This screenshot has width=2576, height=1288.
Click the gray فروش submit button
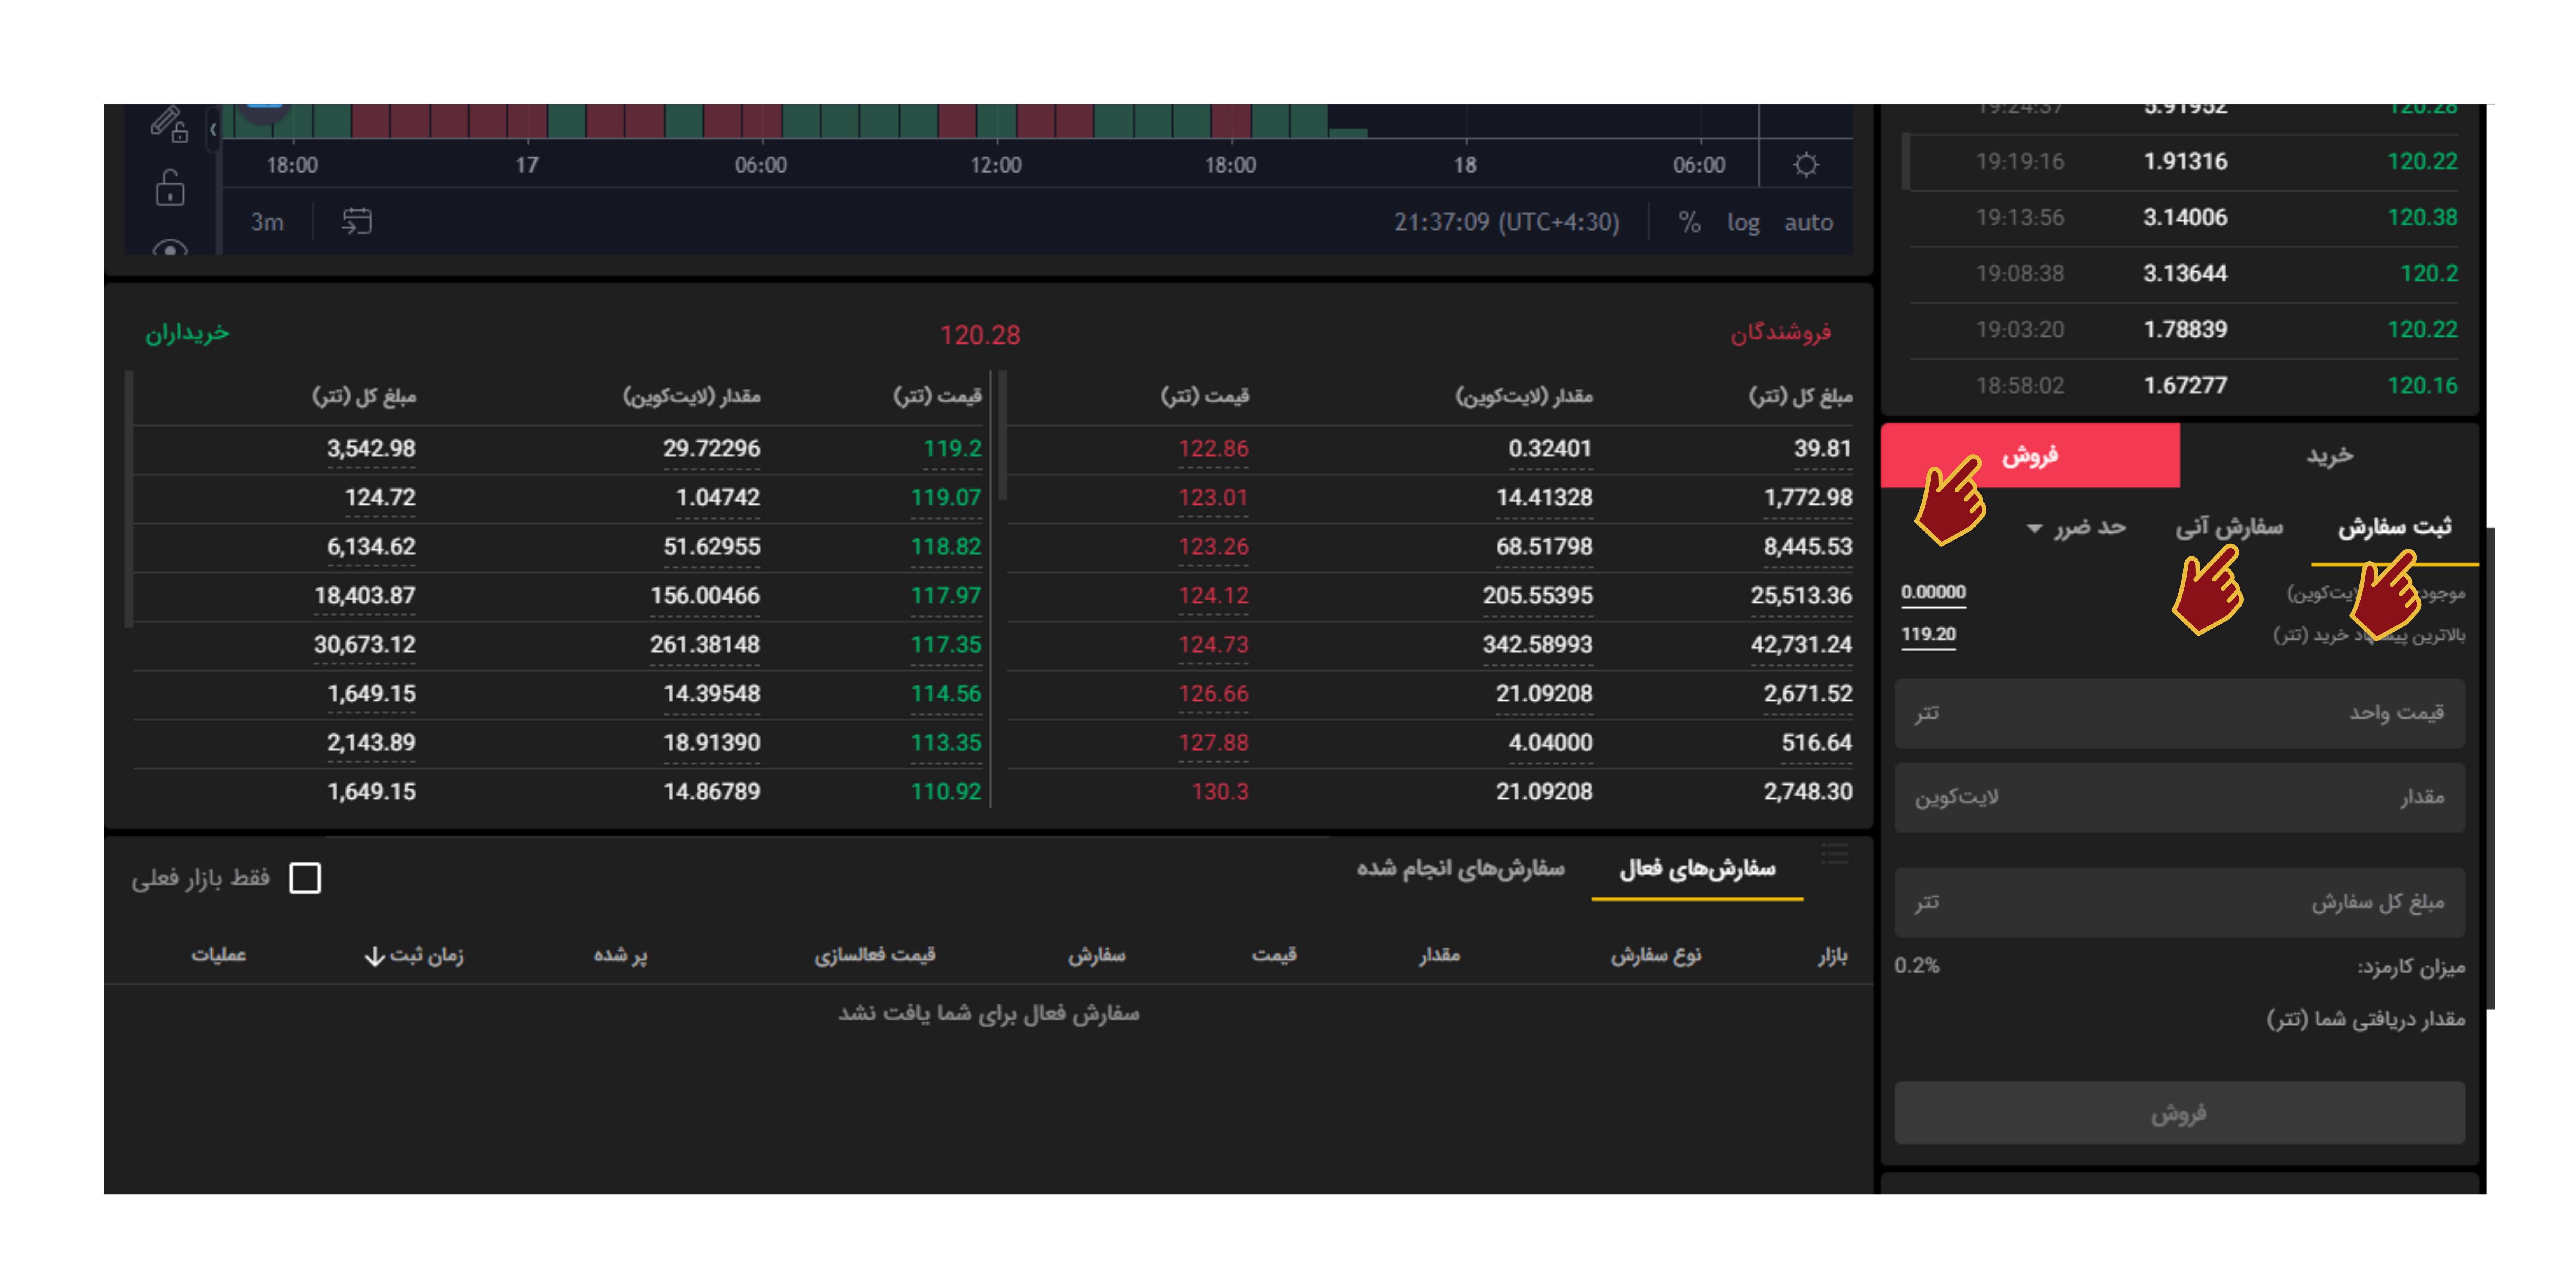pyautogui.click(x=2179, y=1113)
